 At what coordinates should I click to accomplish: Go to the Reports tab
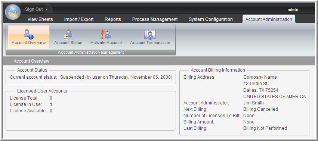coord(113,19)
